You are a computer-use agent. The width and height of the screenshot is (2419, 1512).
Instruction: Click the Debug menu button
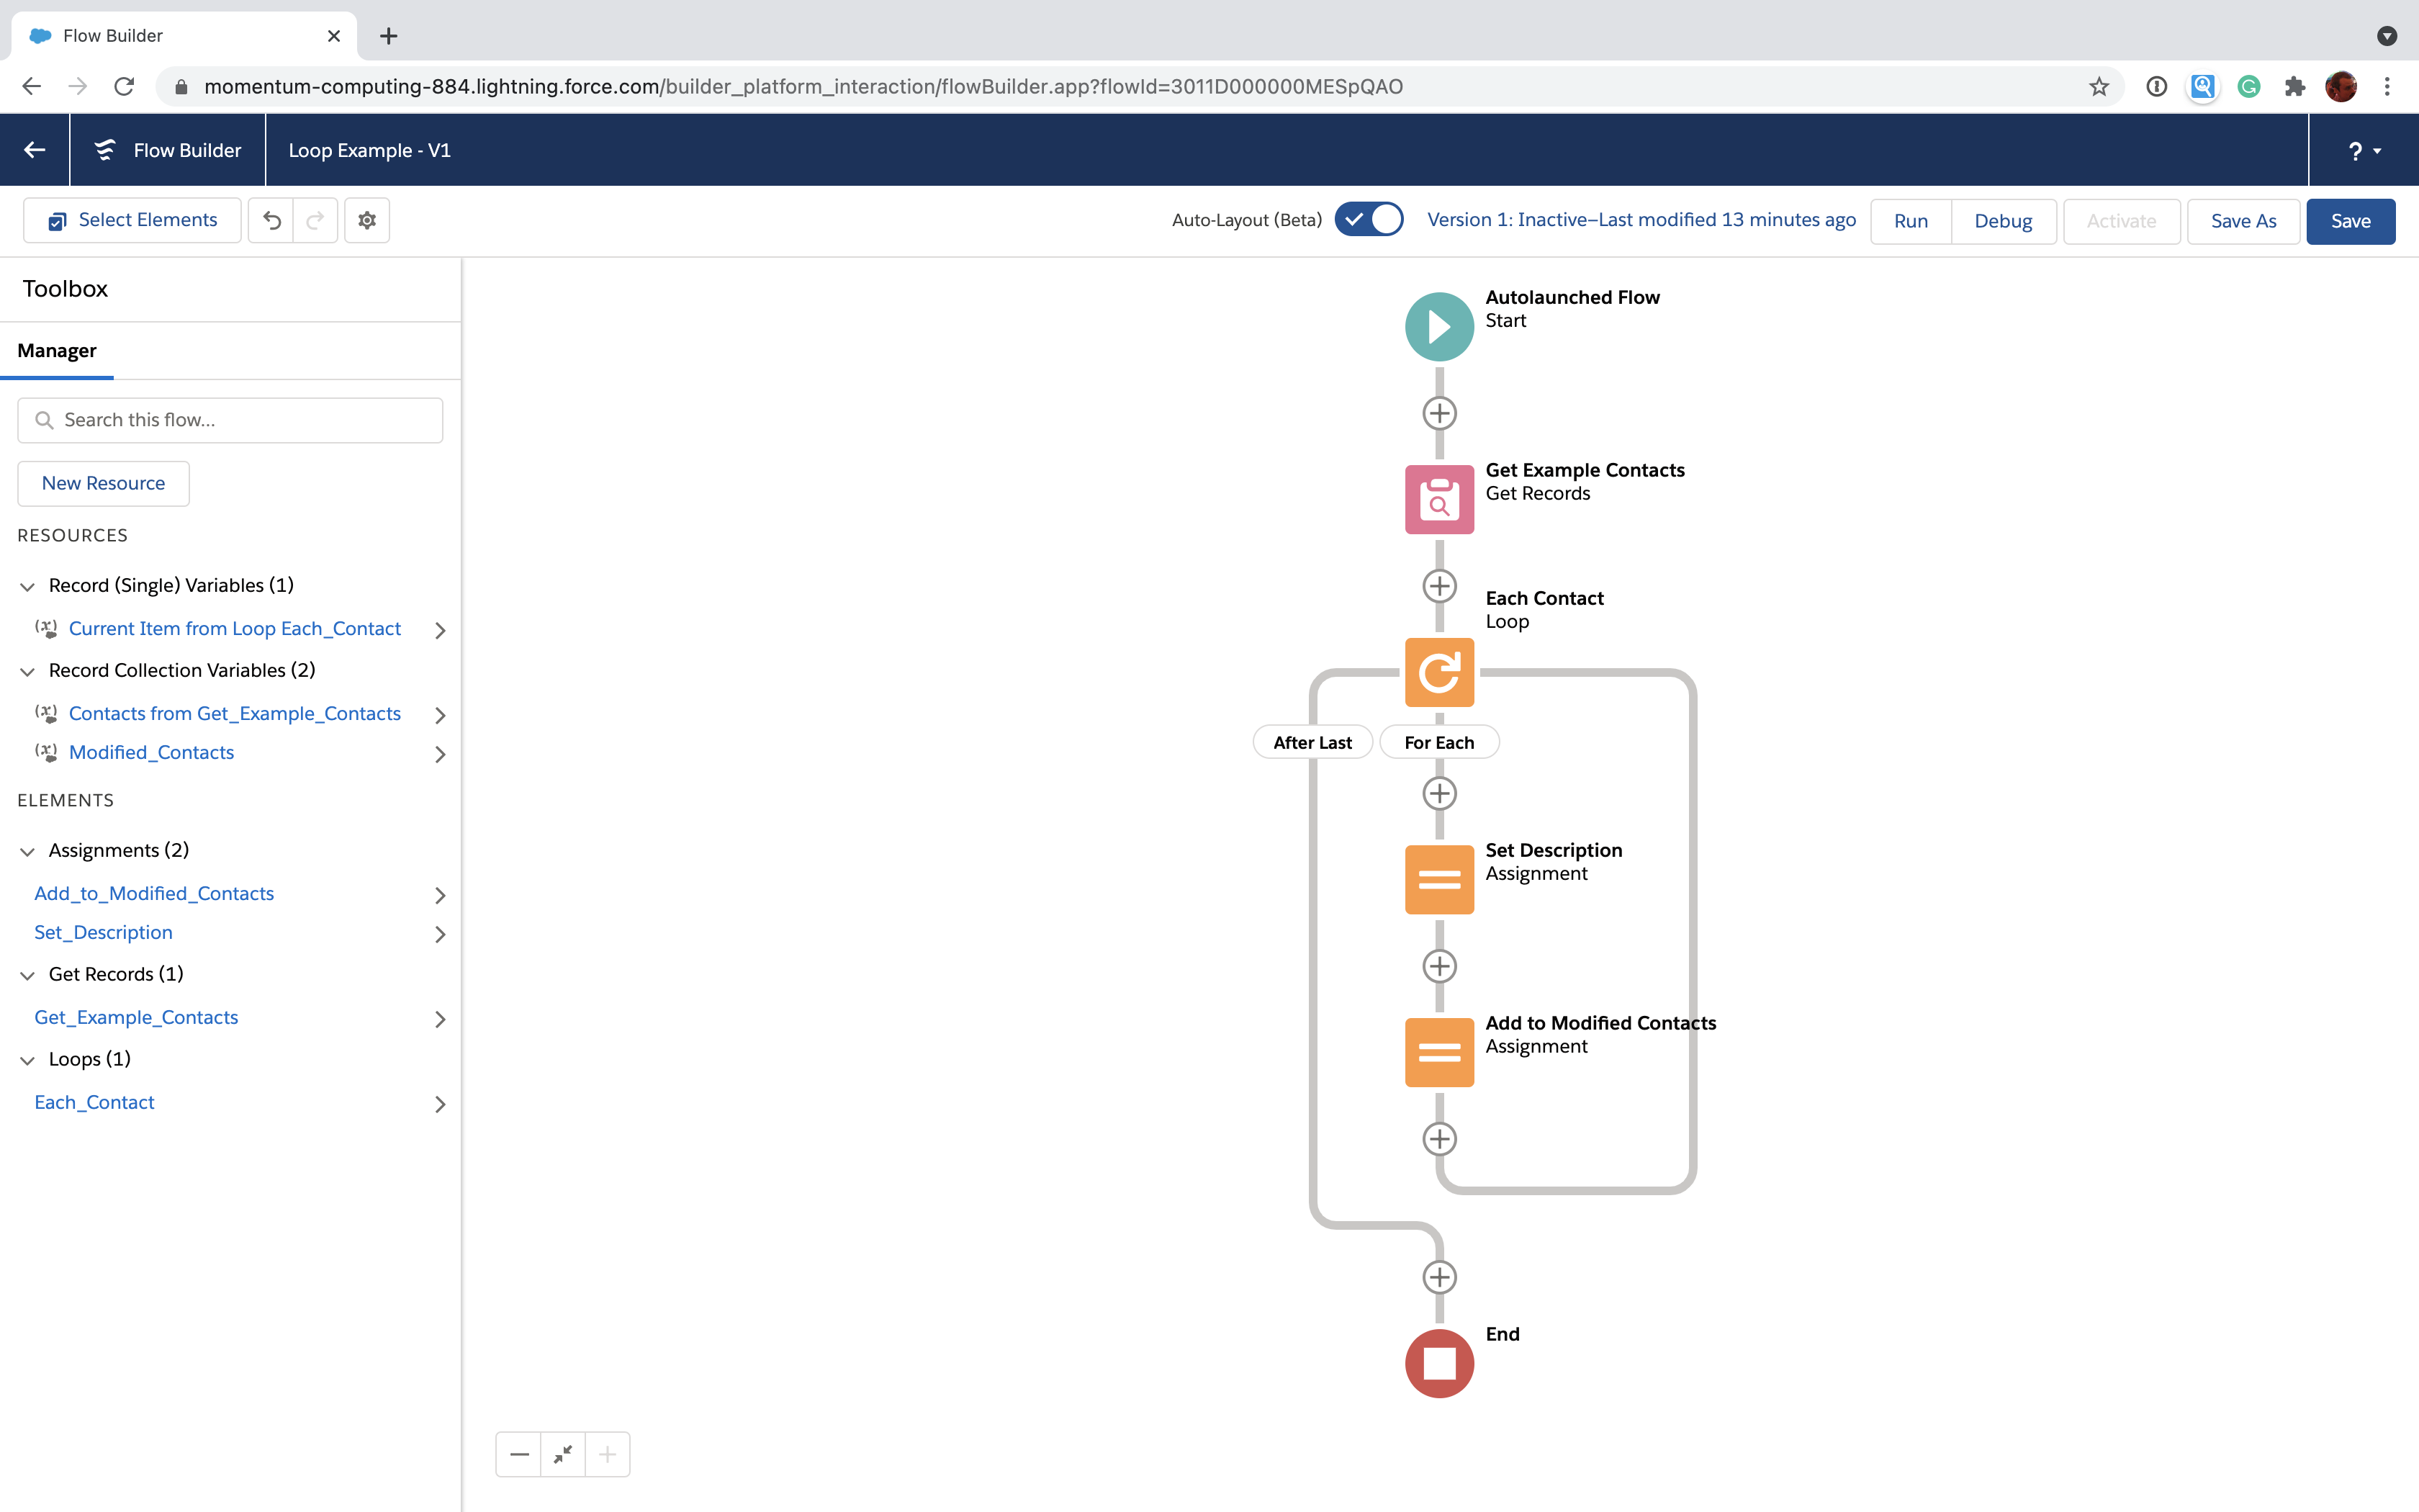[x=2003, y=221]
